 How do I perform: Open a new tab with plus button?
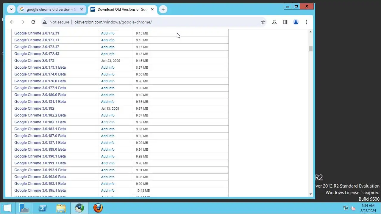[x=163, y=9]
